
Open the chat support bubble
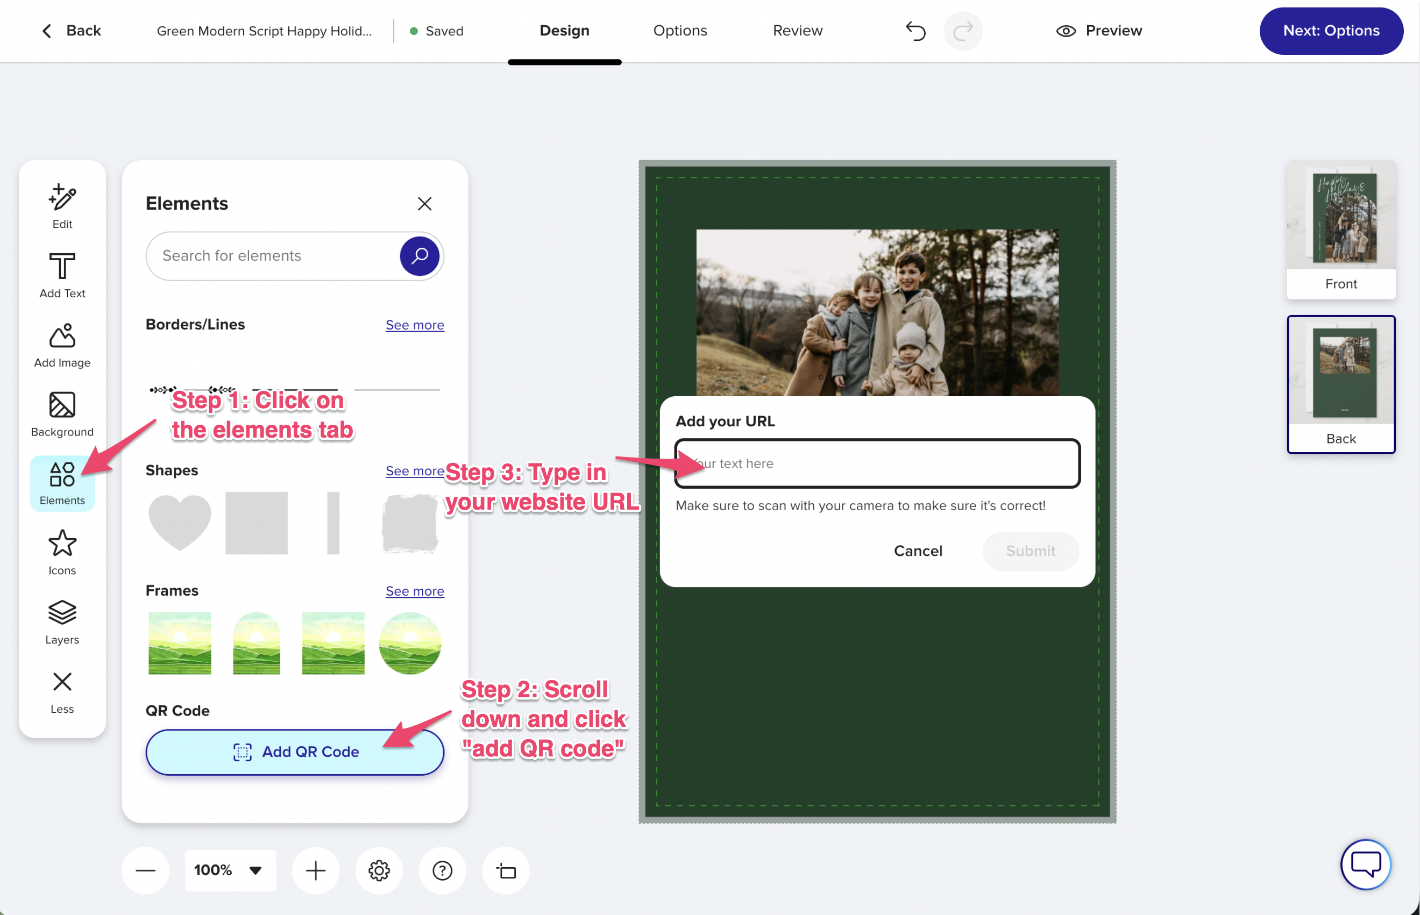[x=1365, y=864]
